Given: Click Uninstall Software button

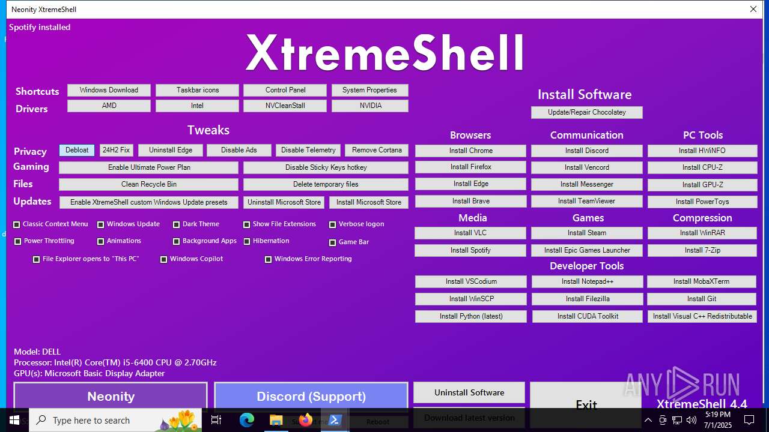Looking at the screenshot, I should 469,392.
